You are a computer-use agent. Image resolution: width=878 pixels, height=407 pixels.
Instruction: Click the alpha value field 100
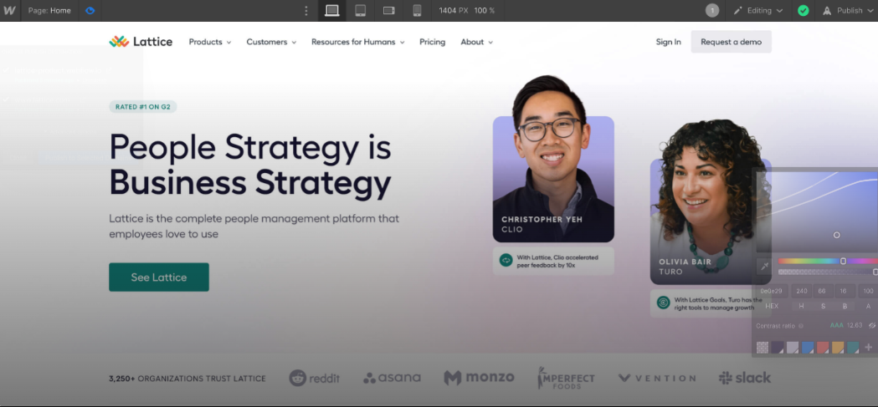(x=868, y=292)
